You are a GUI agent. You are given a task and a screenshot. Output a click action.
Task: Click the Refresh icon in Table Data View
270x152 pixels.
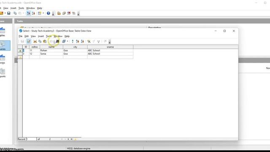(x=64, y=41)
